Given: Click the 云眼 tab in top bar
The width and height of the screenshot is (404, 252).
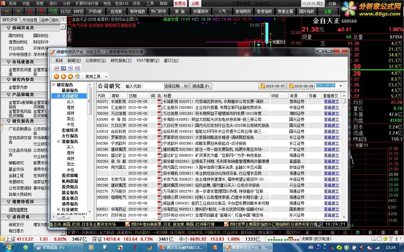Looking at the screenshot, I should (x=195, y=3).
